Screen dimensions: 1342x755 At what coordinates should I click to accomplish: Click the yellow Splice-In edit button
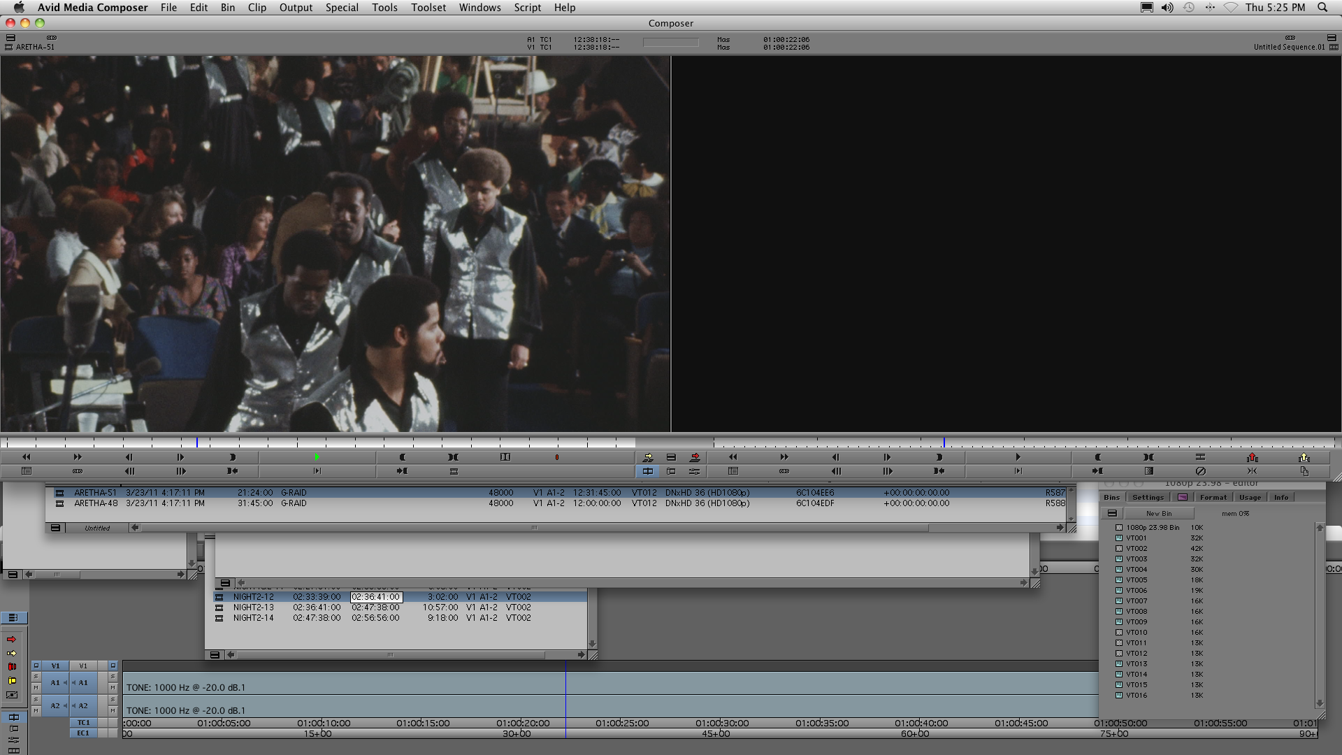pos(648,457)
